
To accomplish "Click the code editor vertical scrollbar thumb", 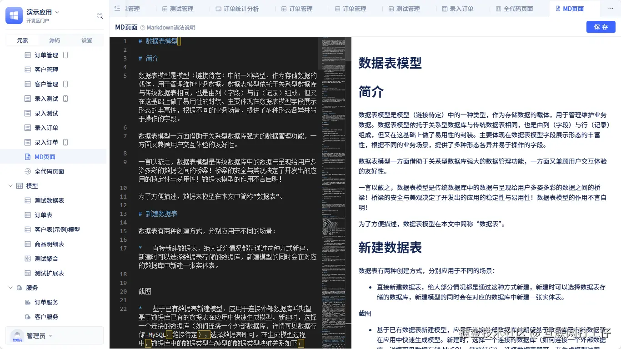I will click(348, 49).
